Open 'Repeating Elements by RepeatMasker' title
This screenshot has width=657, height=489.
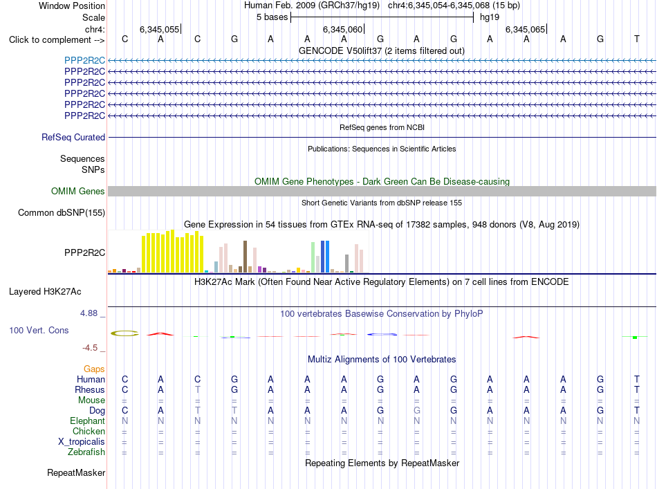click(382, 463)
